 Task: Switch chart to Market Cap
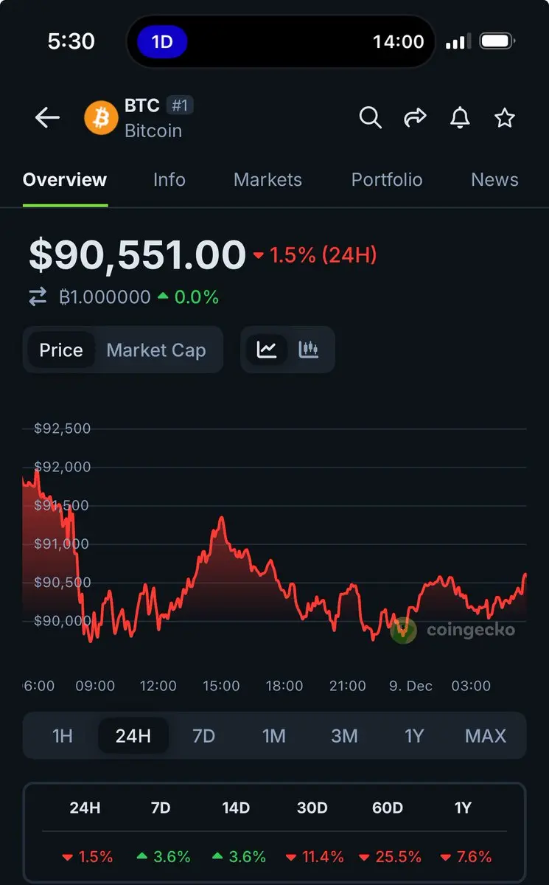click(156, 350)
